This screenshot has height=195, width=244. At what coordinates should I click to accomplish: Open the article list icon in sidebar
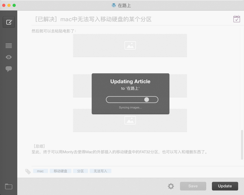9,46
